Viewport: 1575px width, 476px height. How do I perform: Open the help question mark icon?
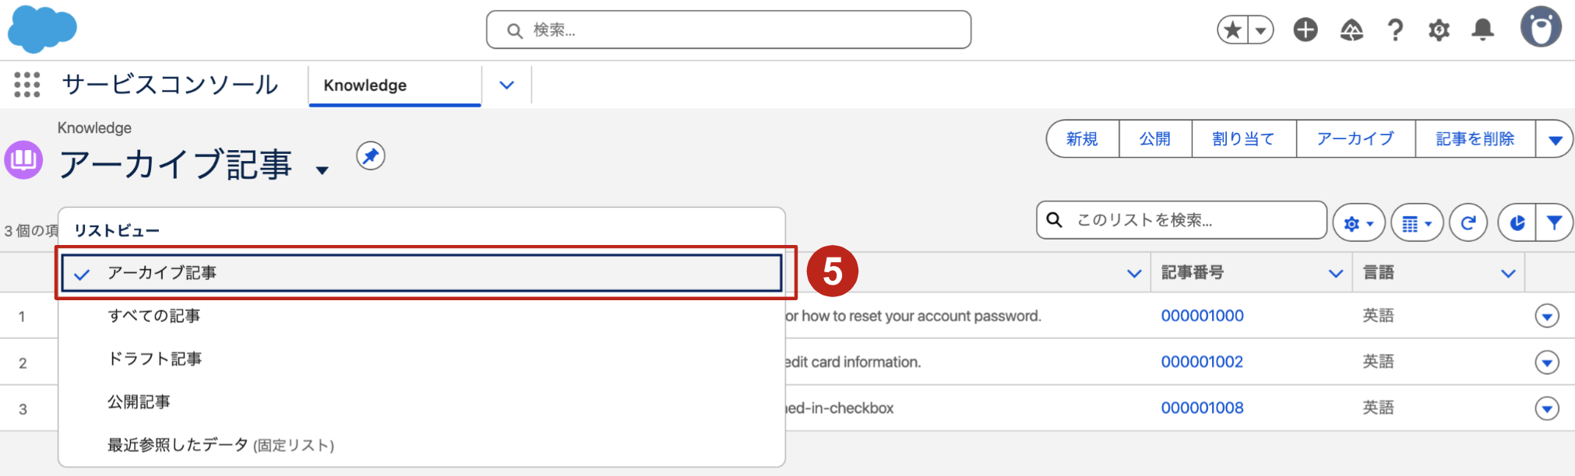pyautogui.click(x=1395, y=30)
